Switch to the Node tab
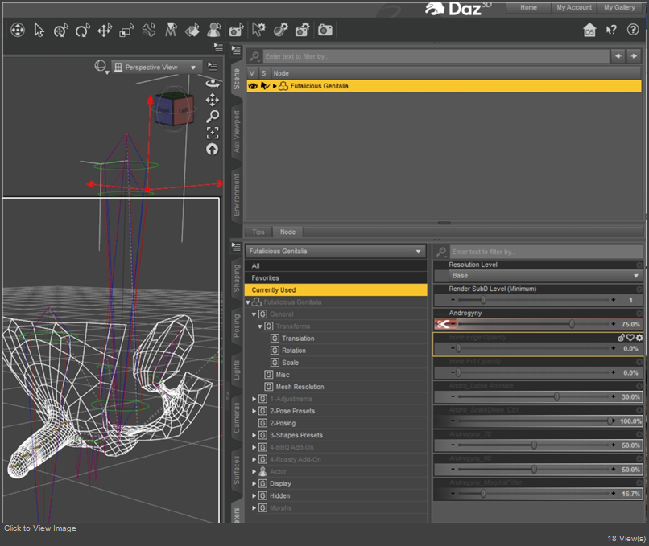This screenshot has width=649, height=546. (287, 232)
